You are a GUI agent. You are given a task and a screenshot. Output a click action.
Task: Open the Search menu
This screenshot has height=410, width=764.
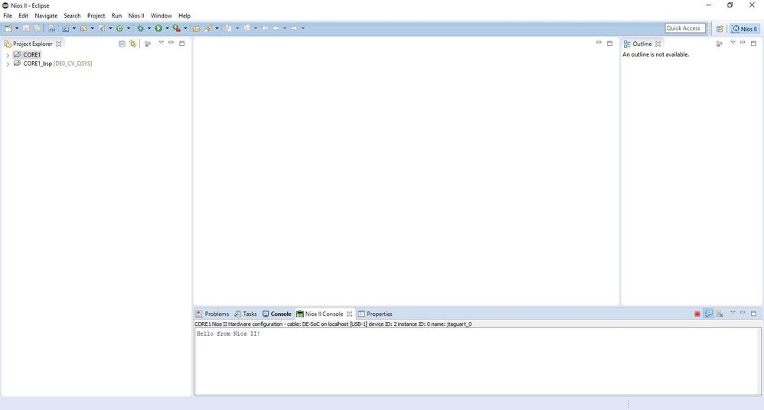click(x=72, y=15)
